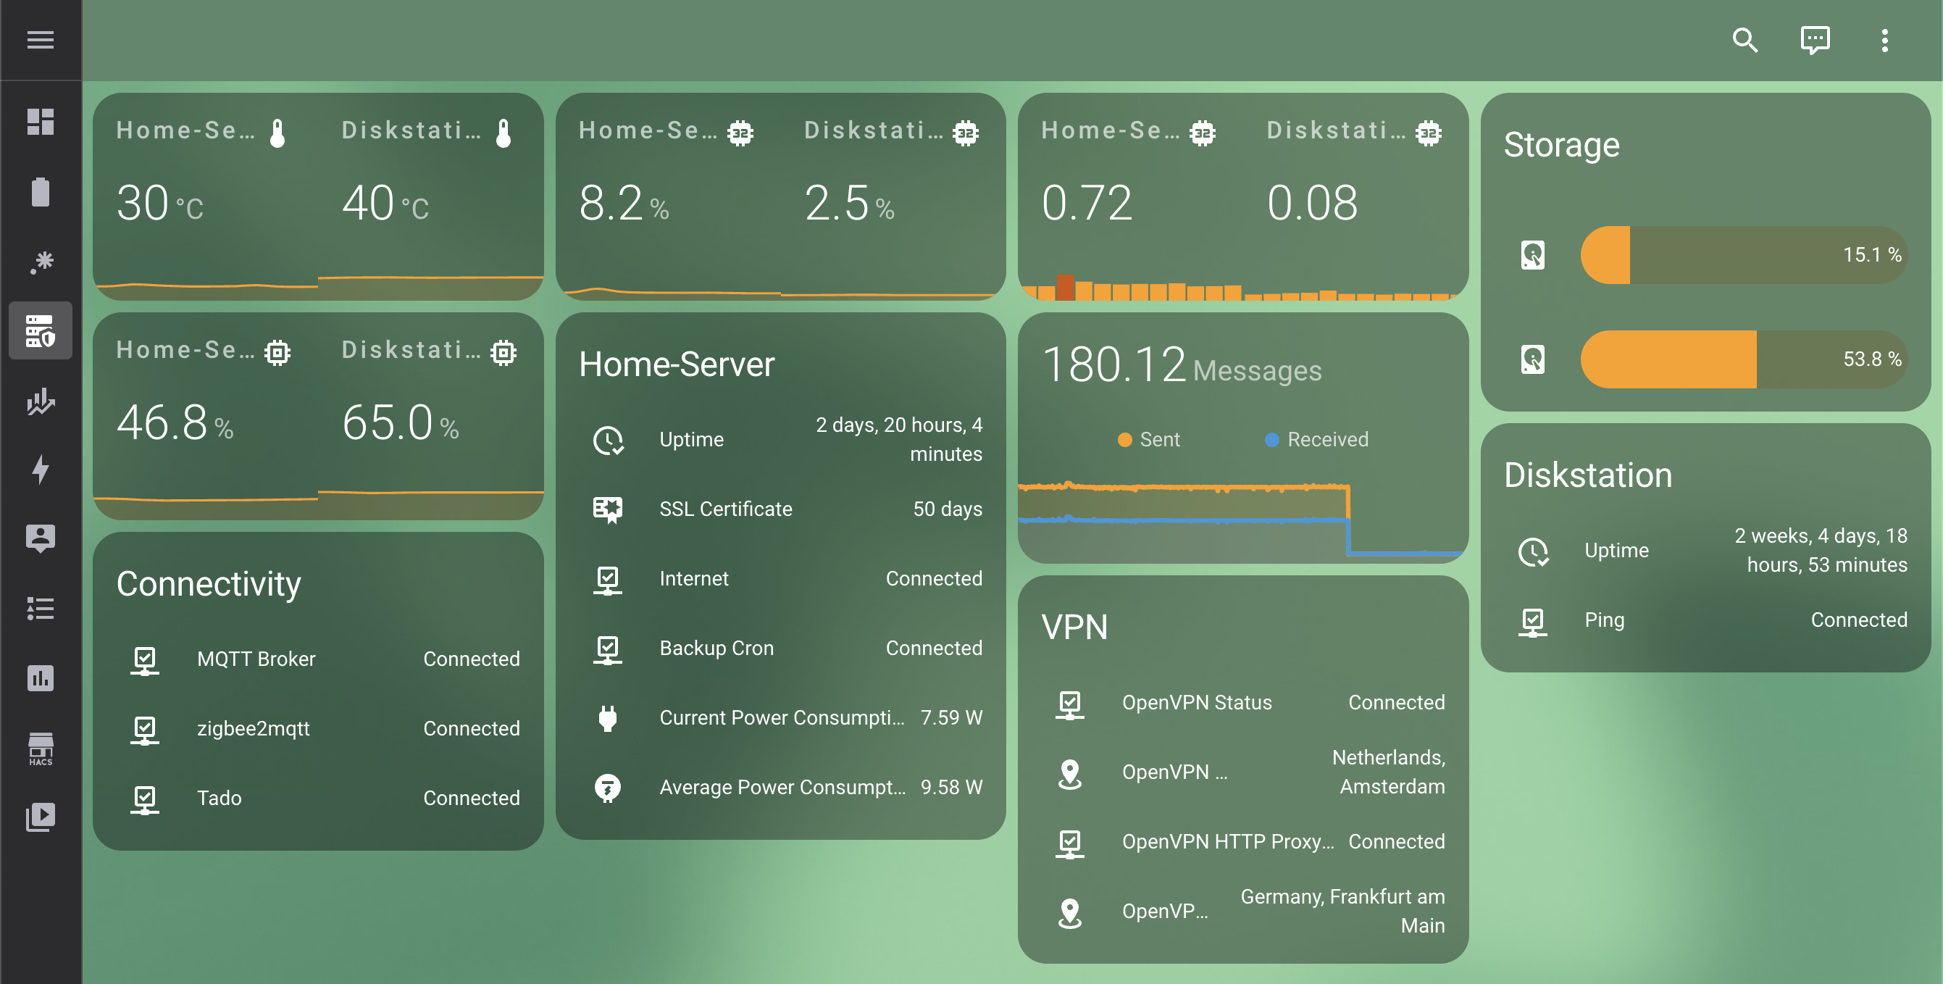Open the to-do list sidebar tab
Screen dimensions: 1943x984
pos(40,608)
